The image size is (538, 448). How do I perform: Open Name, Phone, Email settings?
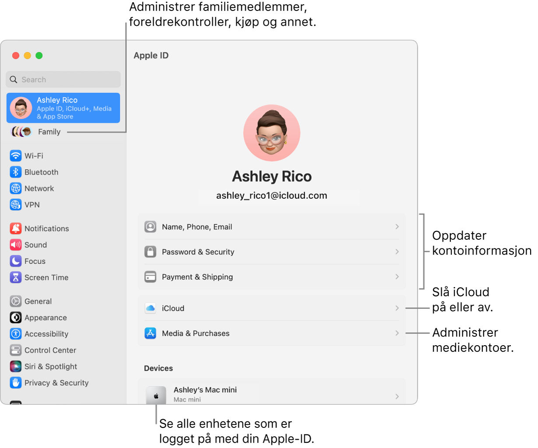271,226
